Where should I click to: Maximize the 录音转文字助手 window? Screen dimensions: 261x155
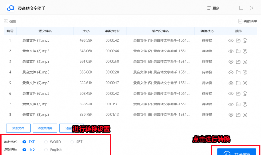point(241,8)
